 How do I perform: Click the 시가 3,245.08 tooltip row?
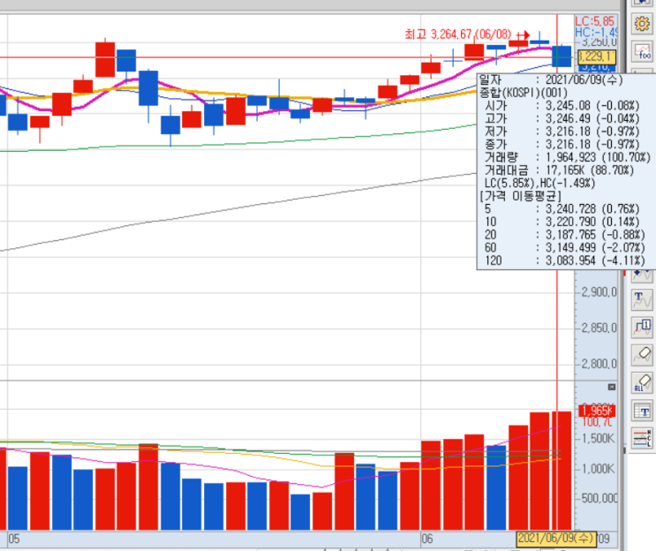(562, 105)
